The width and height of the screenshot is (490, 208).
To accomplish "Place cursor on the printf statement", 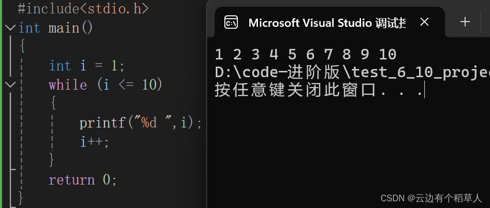I will [x=140, y=123].
